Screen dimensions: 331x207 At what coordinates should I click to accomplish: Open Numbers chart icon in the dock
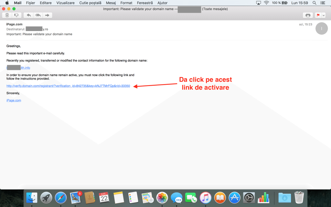coord(263,198)
